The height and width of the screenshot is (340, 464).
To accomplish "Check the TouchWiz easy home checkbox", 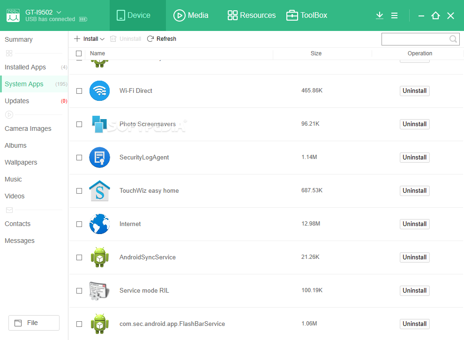I will tap(79, 191).
